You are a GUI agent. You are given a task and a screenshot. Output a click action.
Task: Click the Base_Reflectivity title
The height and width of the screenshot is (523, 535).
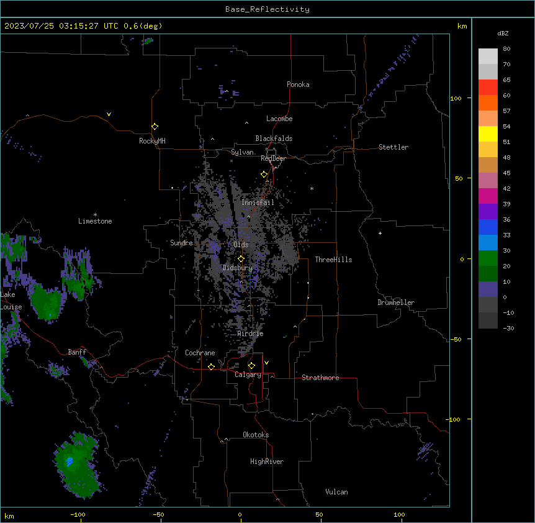point(267,9)
